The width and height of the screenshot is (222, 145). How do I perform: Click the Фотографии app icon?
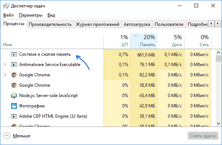point(14,106)
